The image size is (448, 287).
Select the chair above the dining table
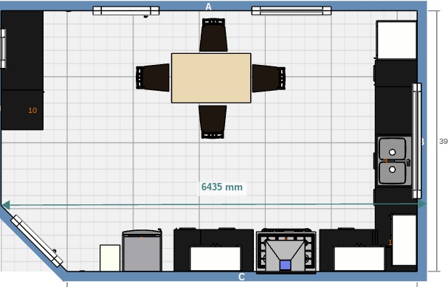click(x=213, y=35)
